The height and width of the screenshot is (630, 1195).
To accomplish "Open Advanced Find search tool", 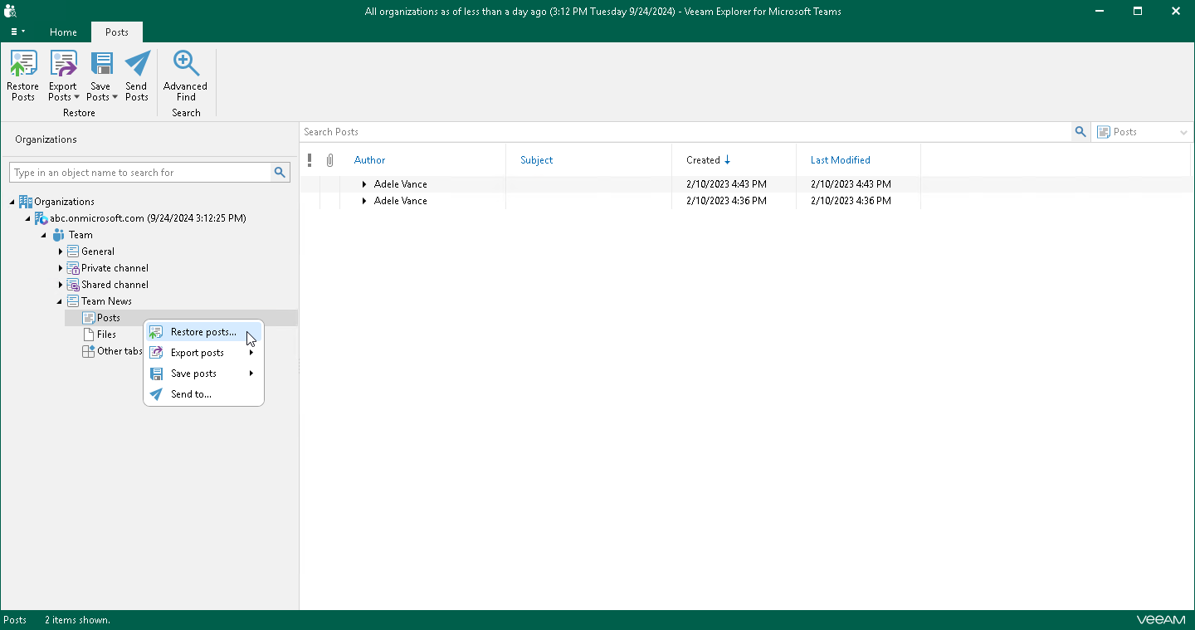I will 185,76.
